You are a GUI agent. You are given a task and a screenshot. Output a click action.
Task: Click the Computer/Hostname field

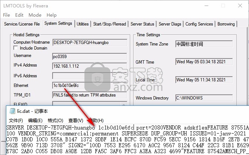(x=90, y=43)
